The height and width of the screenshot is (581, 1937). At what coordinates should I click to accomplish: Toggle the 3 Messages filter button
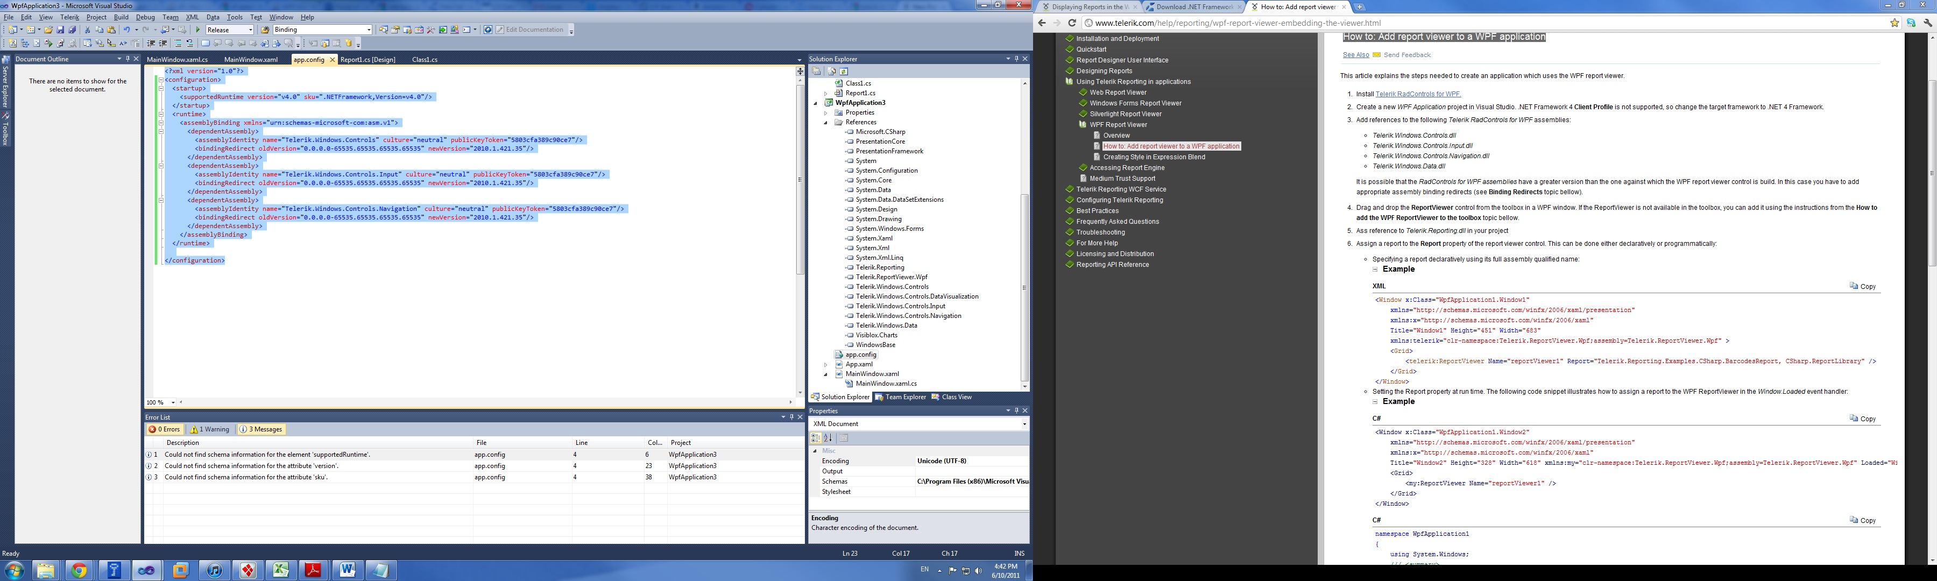pos(261,429)
